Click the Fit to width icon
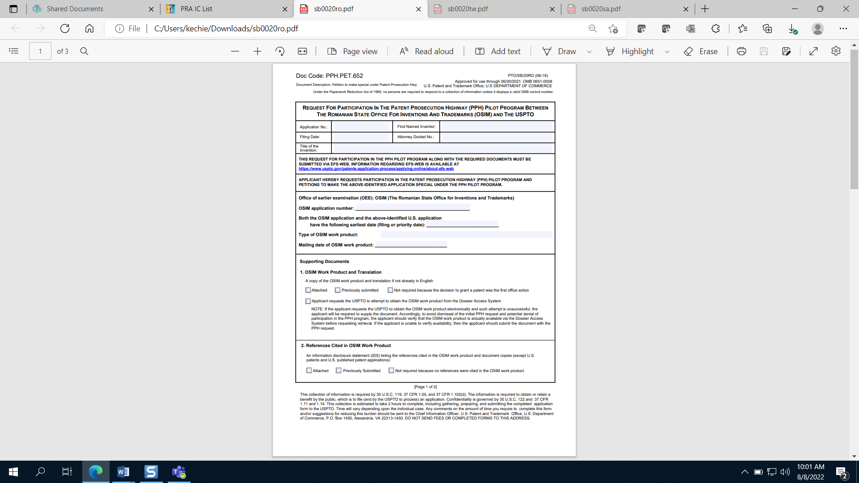 [302, 51]
